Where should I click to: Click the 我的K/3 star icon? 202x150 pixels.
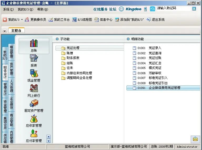tap(5, 20)
